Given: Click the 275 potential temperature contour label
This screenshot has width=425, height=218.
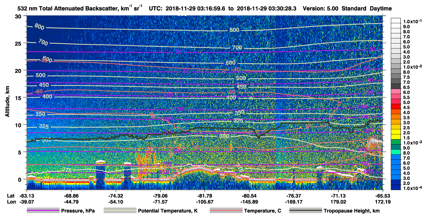Looking at the screenshot, I should tap(67, 170).
